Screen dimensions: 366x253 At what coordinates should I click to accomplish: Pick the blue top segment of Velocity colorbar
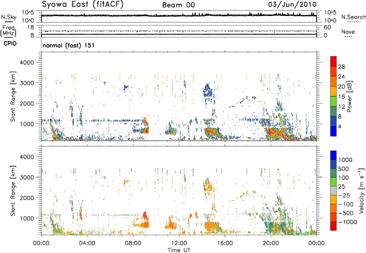point(334,155)
